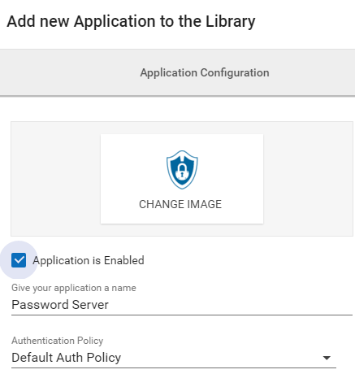Click the 'Add new Application to the Library' heading
The width and height of the screenshot is (355, 374).
[x=131, y=21]
